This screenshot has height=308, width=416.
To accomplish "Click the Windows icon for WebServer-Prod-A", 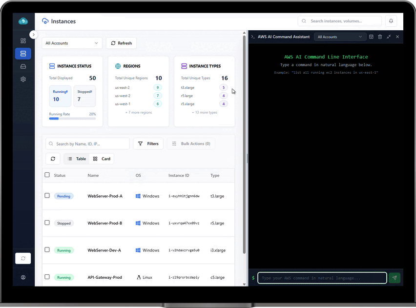I will [x=138, y=196].
